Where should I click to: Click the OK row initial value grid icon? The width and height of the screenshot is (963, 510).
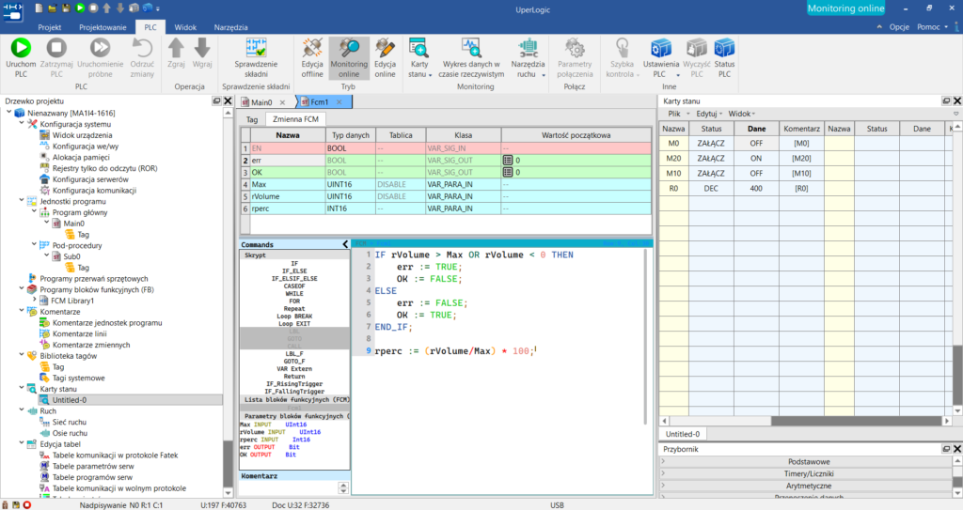click(x=507, y=173)
